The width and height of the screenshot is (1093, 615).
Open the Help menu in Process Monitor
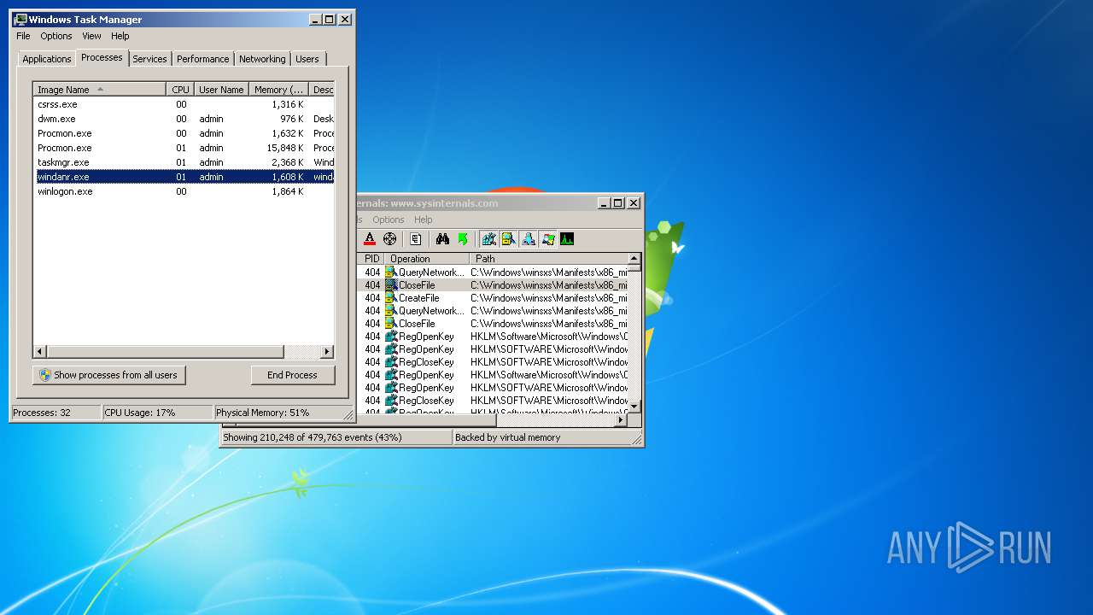tap(424, 220)
